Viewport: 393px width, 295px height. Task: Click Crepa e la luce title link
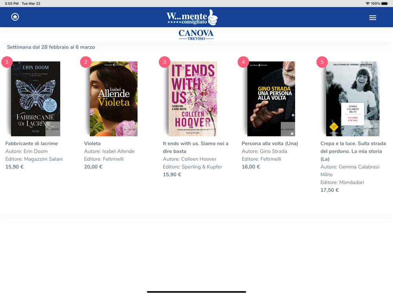[353, 151]
